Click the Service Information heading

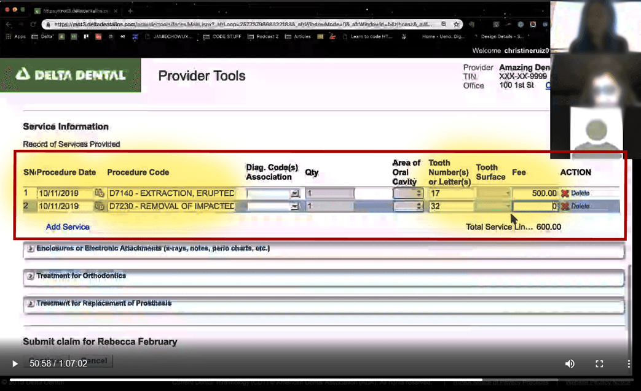[66, 126]
